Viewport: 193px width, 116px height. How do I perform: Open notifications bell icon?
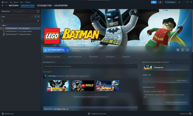[160, 2]
